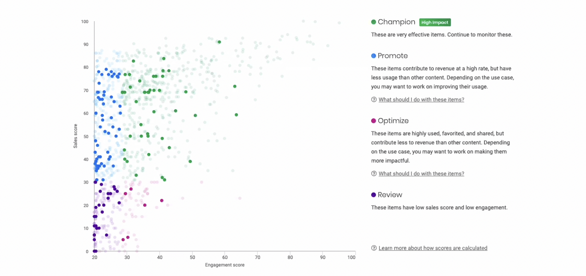
Task: Click the Review category heading
Action: click(x=390, y=195)
